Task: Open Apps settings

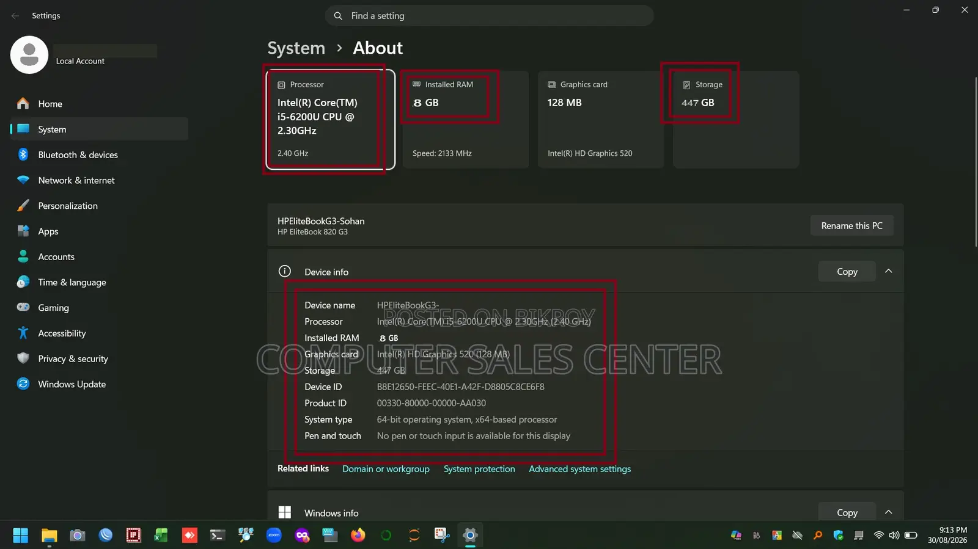Action: [99, 231]
